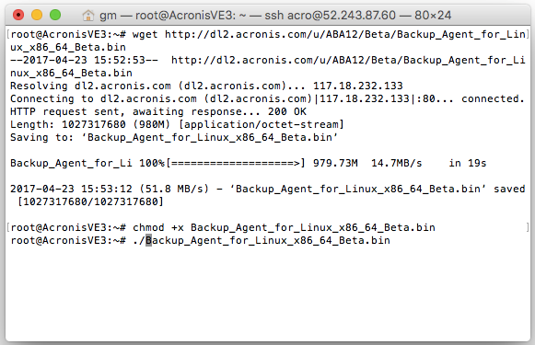Click the text cursor block on 'Backup_Agent' command
The image size is (535, 345).
(149, 240)
